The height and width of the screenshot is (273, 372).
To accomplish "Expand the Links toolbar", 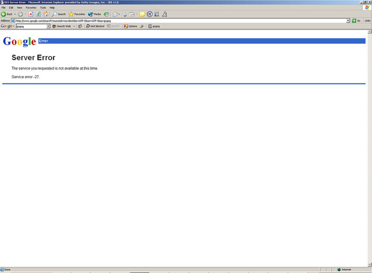I will [368, 21].
